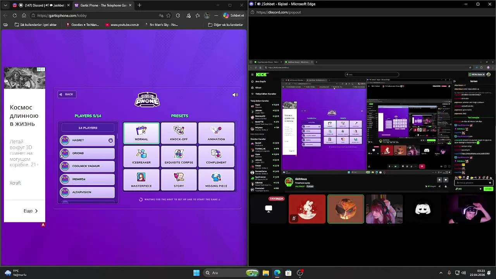496x279 pixels.
Task: Mute Gartic Phone sound with speaker icon
Action: coord(235,95)
